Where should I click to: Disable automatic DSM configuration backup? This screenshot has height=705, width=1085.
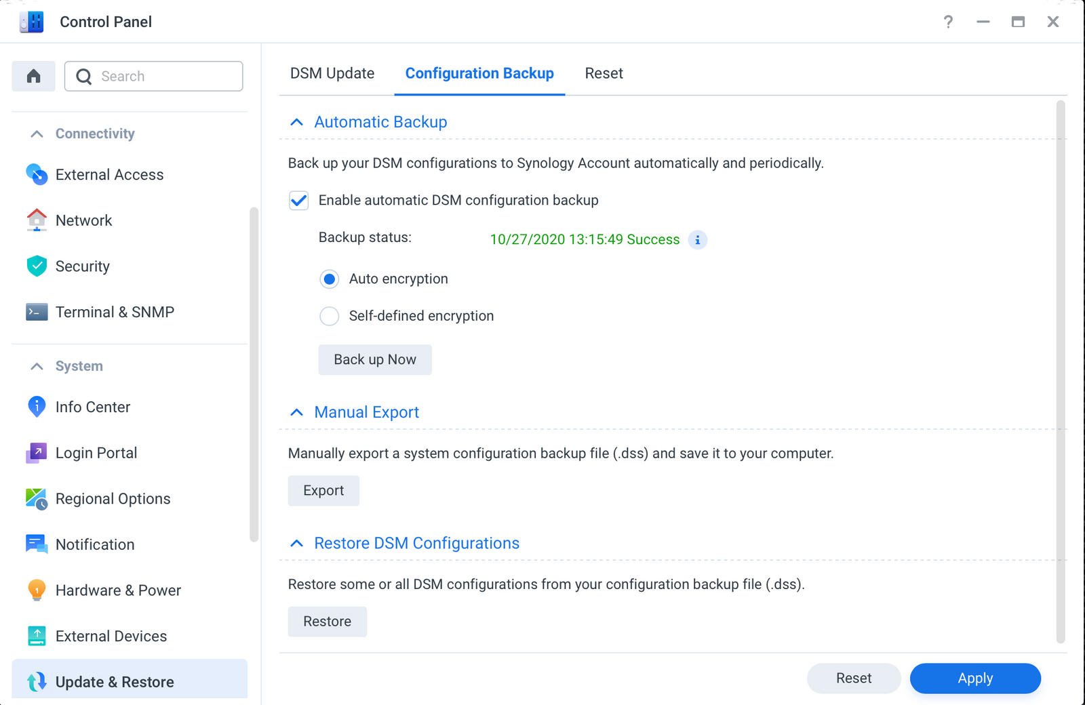[x=298, y=201]
